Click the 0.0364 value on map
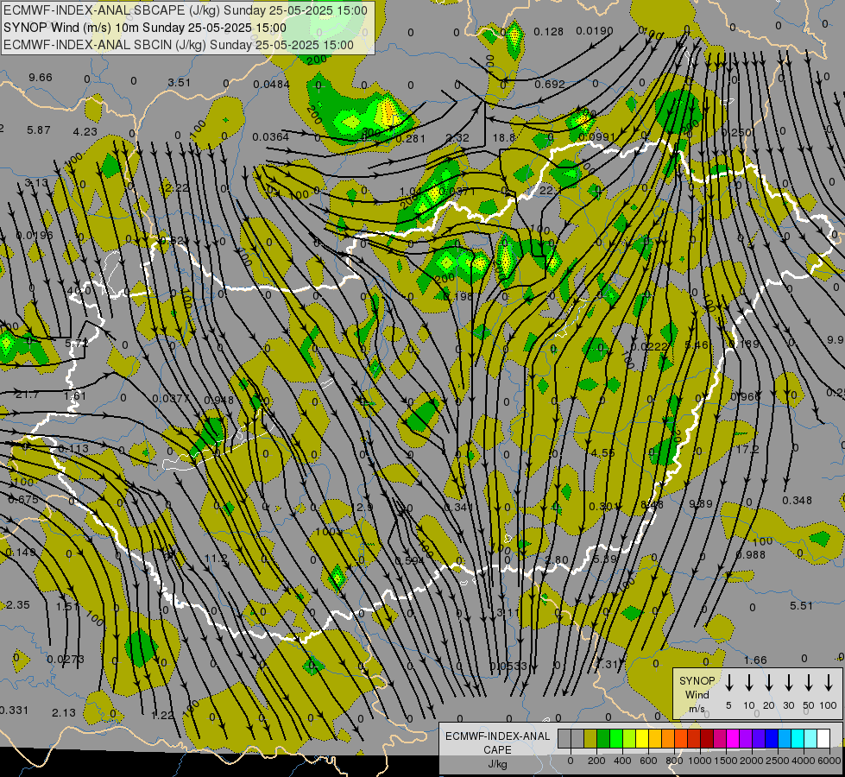845x777 pixels. point(271,137)
